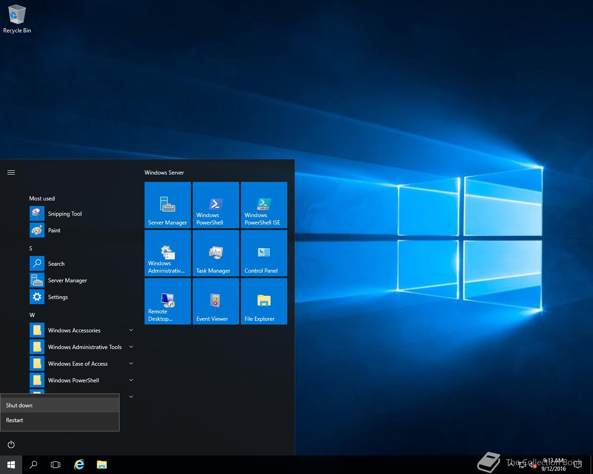Open the Server Manager tile
The width and height of the screenshot is (593, 474).
coord(168,205)
